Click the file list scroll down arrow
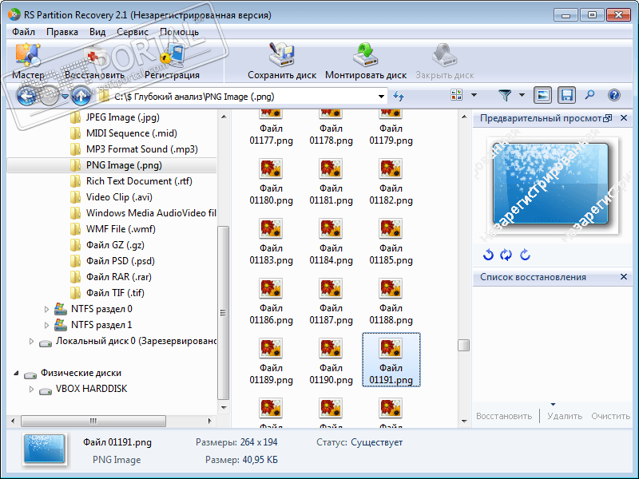The height and width of the screenshot is (479, 639). (464, 422)
